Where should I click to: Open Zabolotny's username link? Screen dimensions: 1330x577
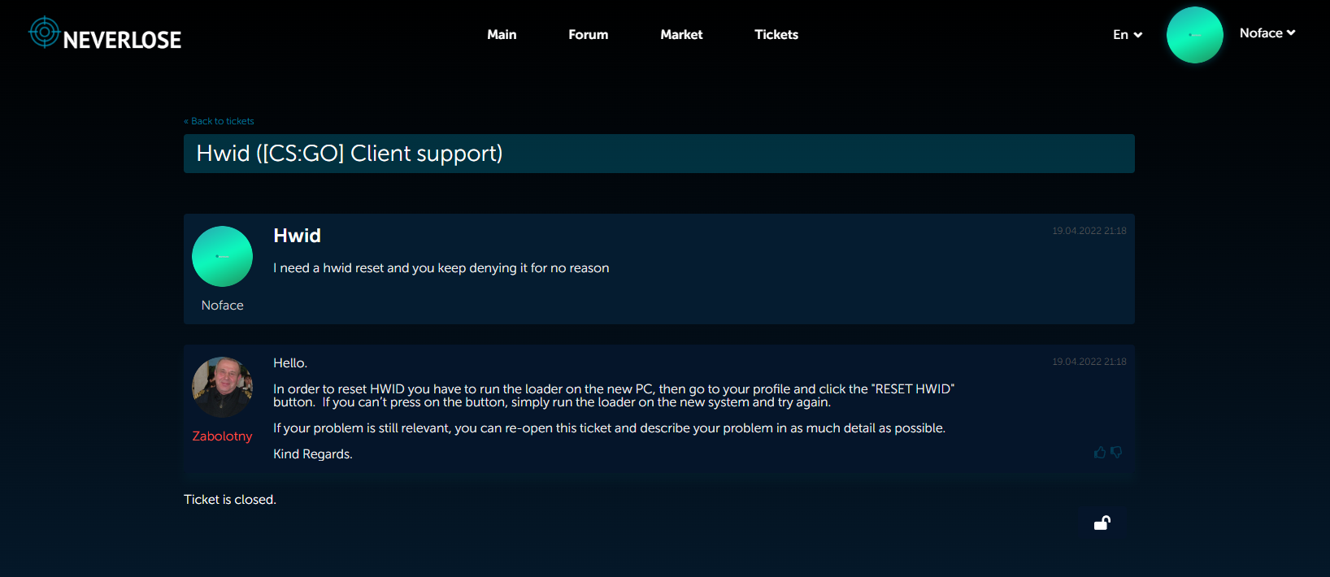point(222,436)
